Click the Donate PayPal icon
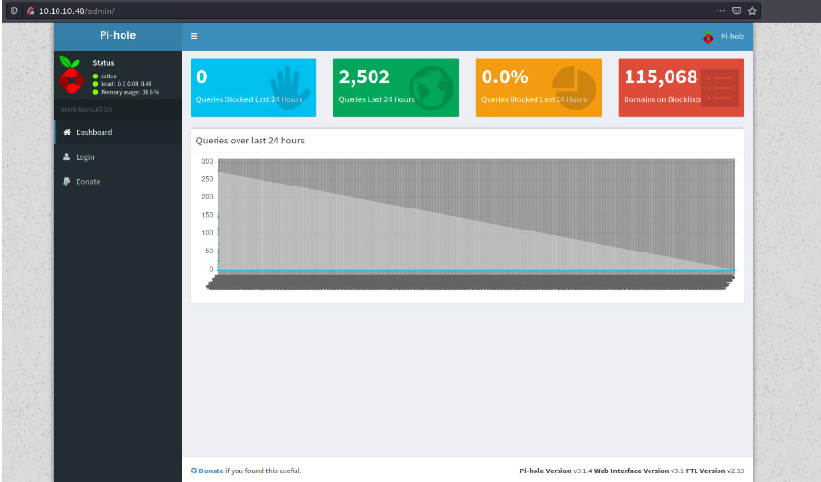Screen dimensions: 821x482 pyautogui.click(x=66, y=182)
